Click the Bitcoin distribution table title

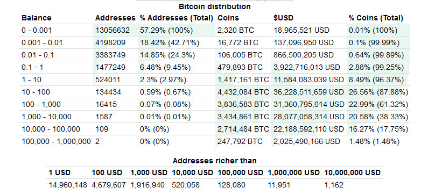pos(215,6)
